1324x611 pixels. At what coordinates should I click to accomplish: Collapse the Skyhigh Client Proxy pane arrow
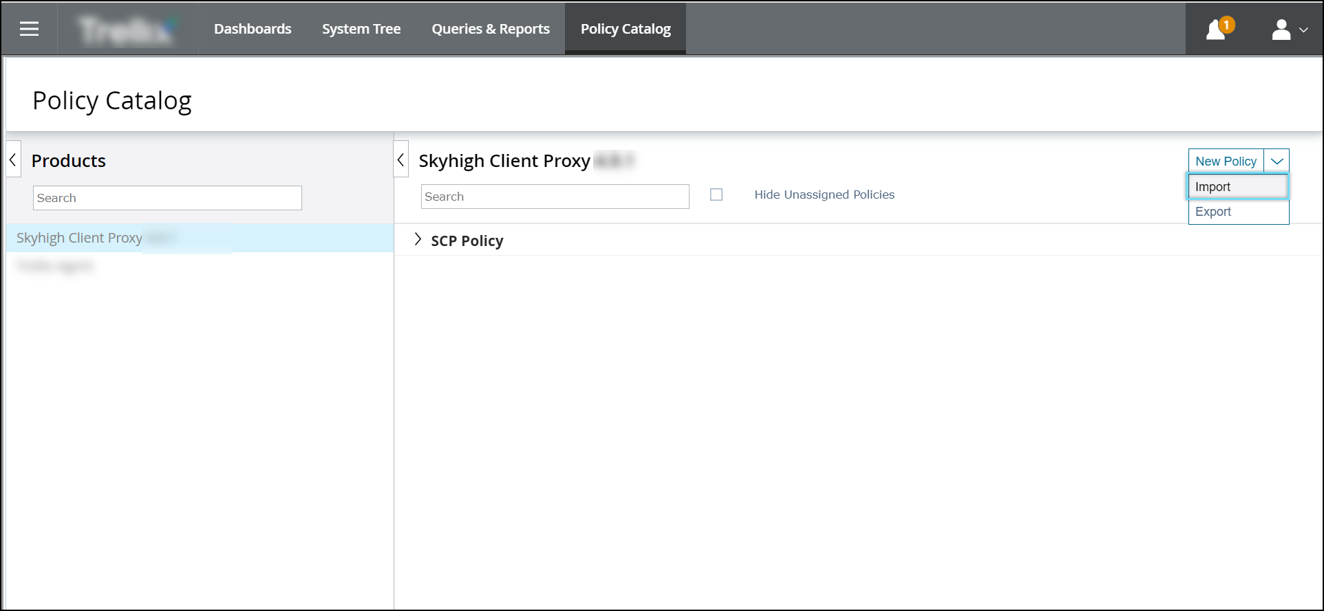401,159
